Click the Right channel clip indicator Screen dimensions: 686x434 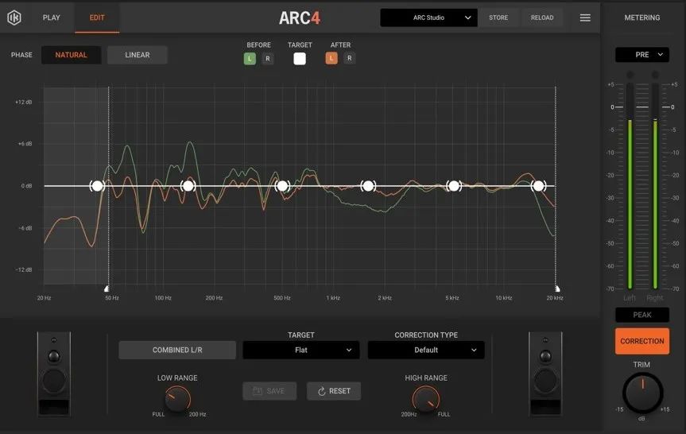click(655, 75)
